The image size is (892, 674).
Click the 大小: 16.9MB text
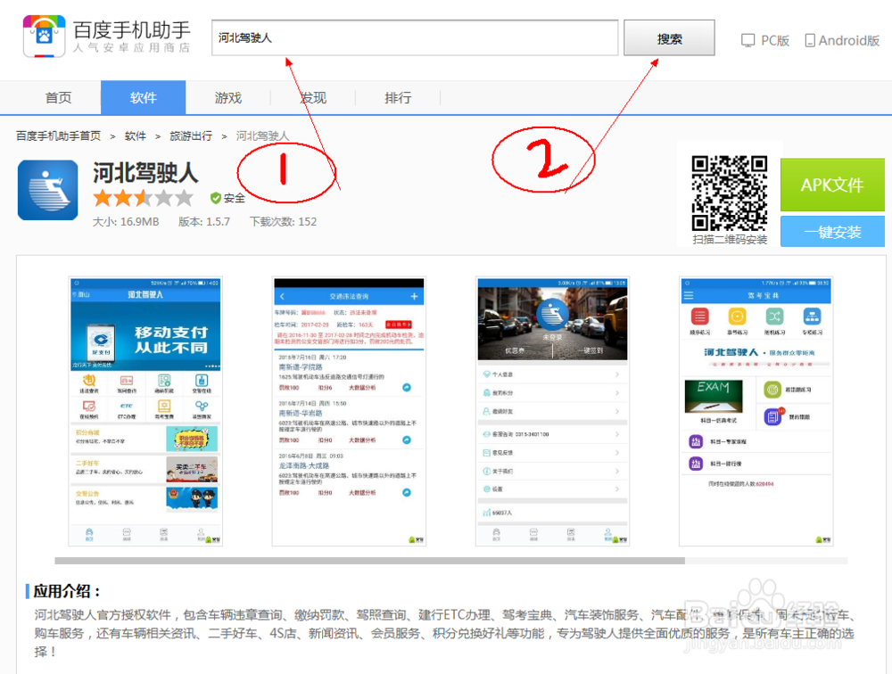coord(126,222)
